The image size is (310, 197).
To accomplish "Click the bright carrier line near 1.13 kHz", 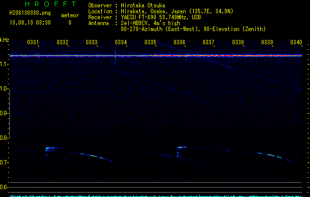I will click(x=156, y=56).
